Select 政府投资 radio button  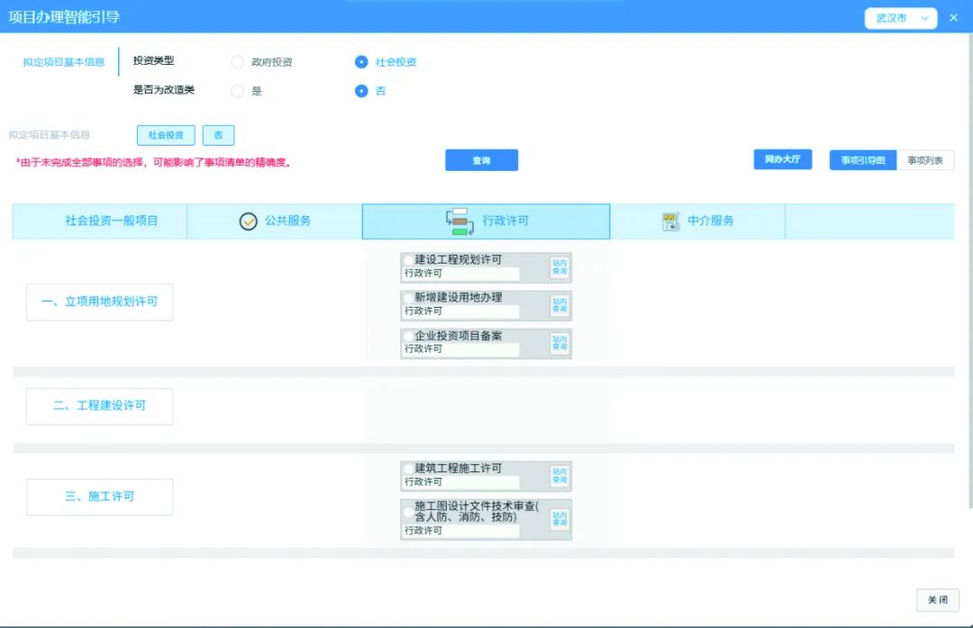(237, 61)
